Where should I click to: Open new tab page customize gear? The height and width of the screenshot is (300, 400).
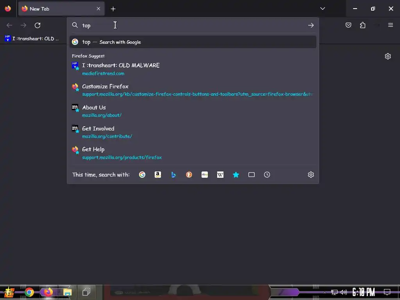(388, 56)
